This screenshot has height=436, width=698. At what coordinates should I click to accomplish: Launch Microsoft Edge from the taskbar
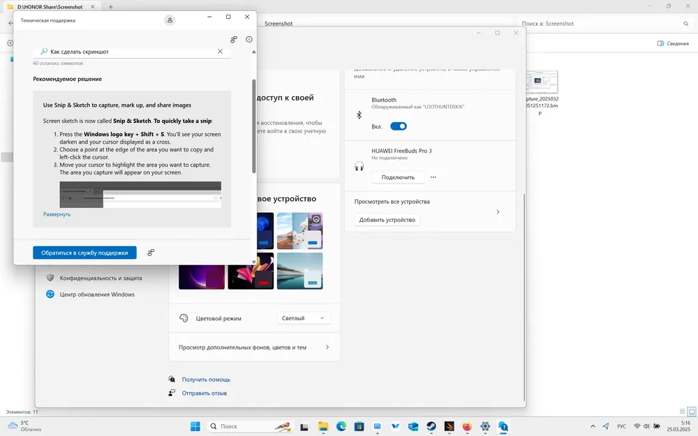tap(341, 426)
